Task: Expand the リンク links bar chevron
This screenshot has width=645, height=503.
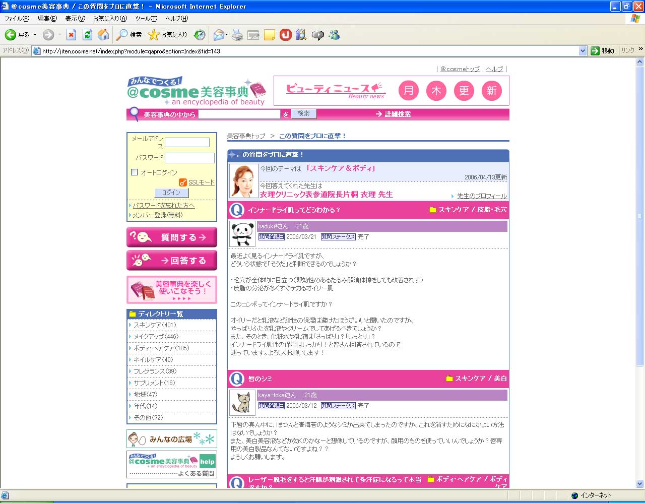Action: coord(640,49)
